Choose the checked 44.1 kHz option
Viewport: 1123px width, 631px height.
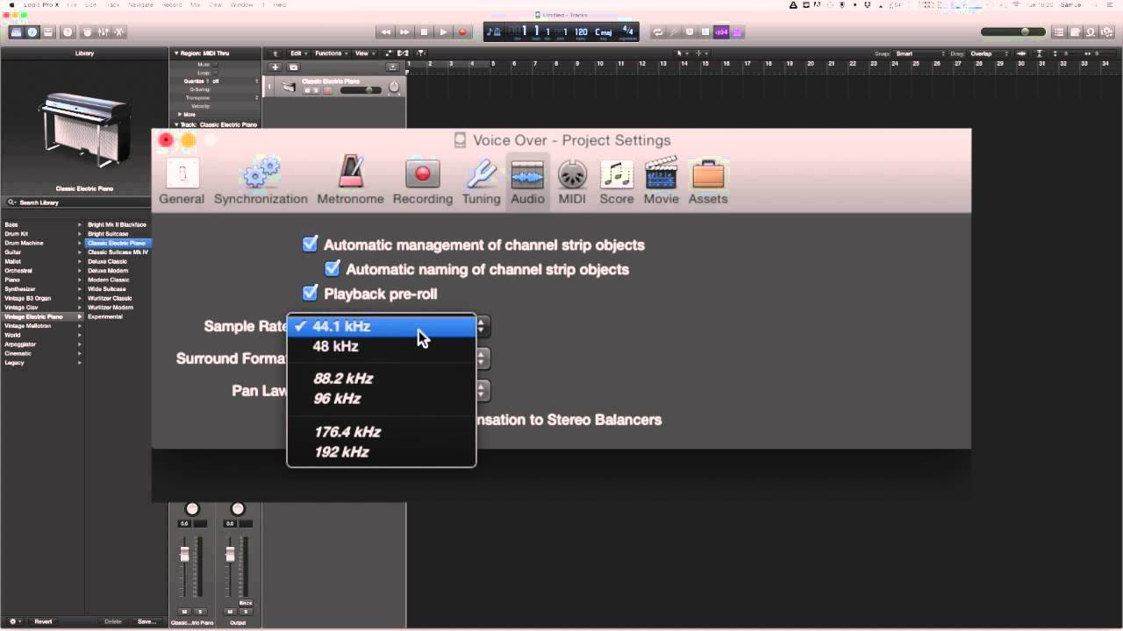coord(382,326)
